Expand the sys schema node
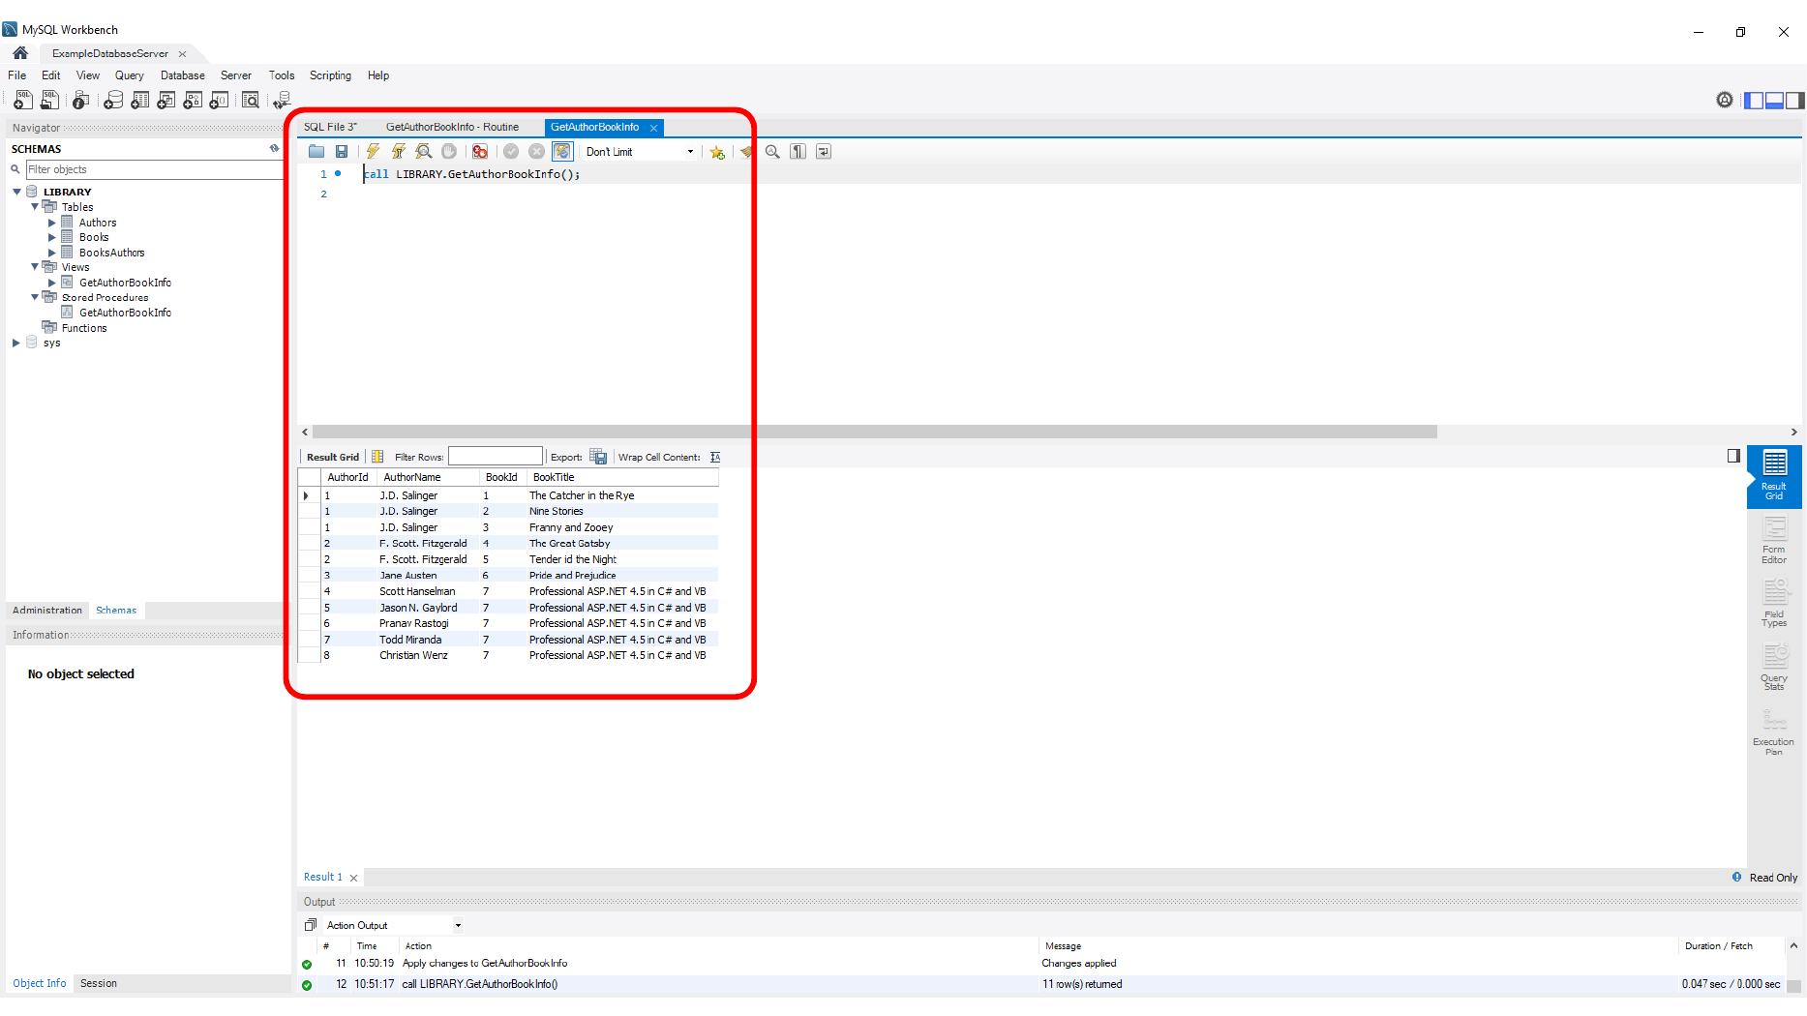Image resolution: width=1807 pixels, height=1016 pixels. click(16, 343)
